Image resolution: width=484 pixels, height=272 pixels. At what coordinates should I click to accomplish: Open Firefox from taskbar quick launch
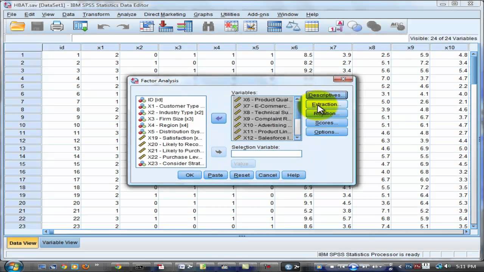85,266
